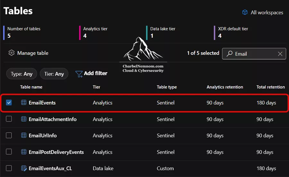Sort by Table type column header
The height and width of the screenshot is (177, 289).
[x=167, y=87]
